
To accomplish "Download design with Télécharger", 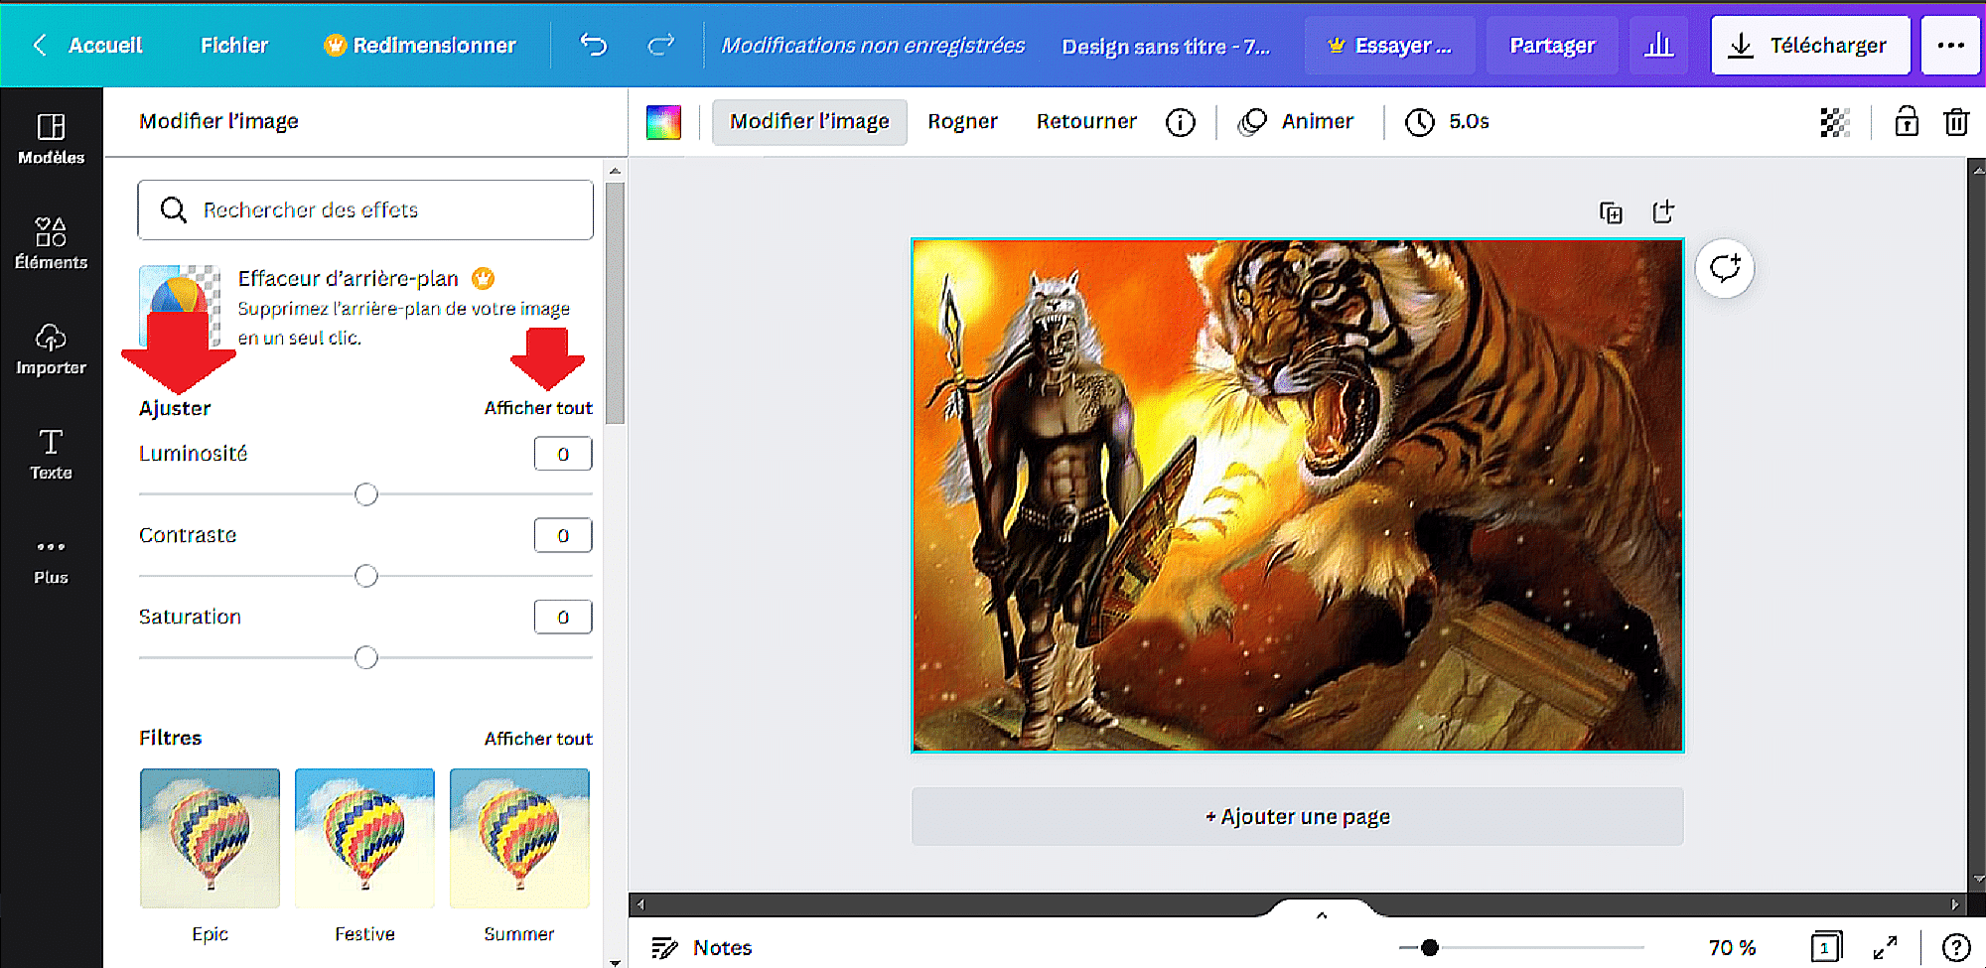I will pyautogui.click(x=1810, y=46).
